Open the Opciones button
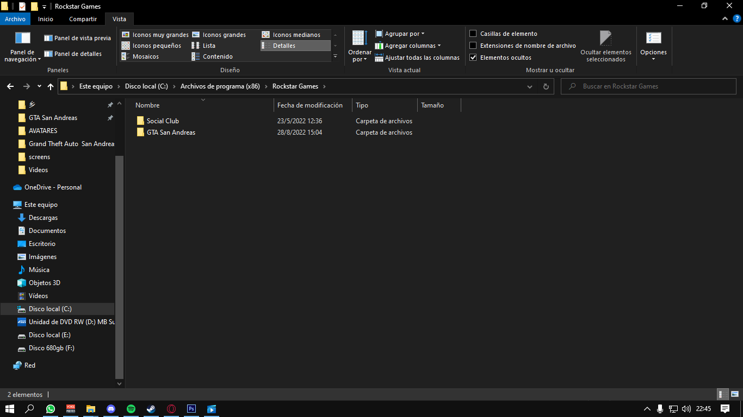The height and width of the screenshot is (417, 743). pyautogui.click(x=653, y=47)
